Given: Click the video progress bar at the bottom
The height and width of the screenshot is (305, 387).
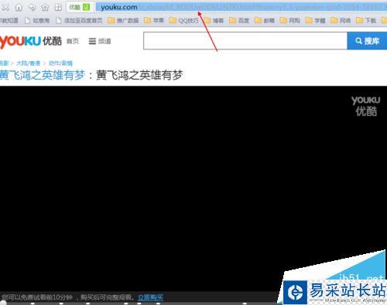Looking at the screenshot, I should [x=139, y=303].
